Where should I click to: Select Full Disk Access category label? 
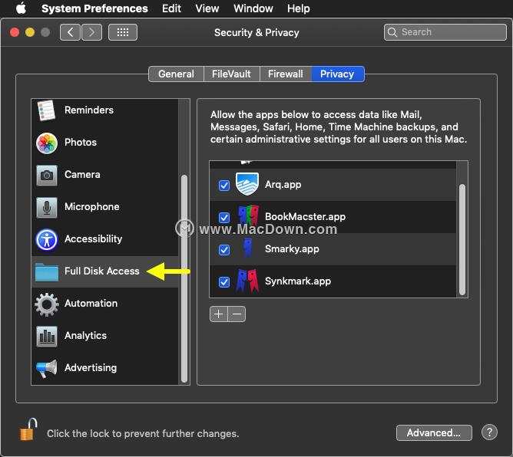click(x=101, y=271)
